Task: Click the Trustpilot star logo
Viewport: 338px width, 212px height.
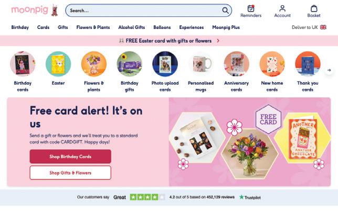Action: tap(241, 197)
